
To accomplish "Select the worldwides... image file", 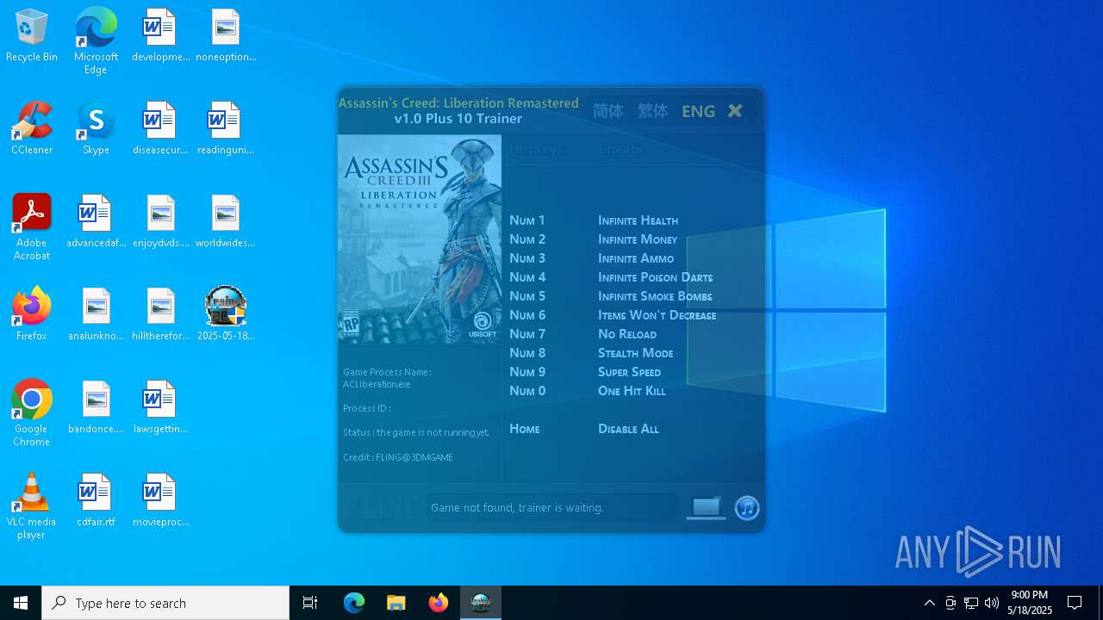I will click(x=226, y=222).
